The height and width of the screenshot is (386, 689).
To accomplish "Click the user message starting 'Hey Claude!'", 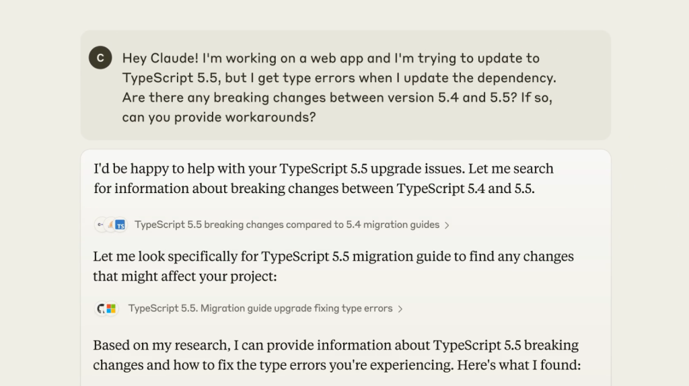I will 339,87.
